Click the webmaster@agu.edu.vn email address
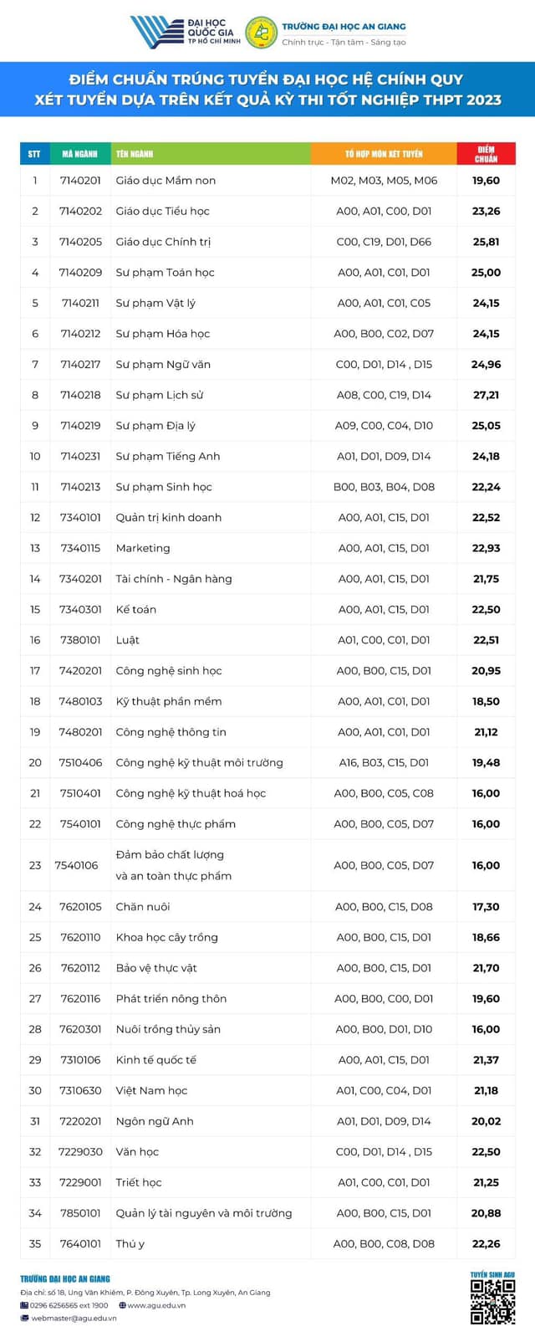Image resolution: width=535 pixels, height=1342 pixels. (74, 1318)
